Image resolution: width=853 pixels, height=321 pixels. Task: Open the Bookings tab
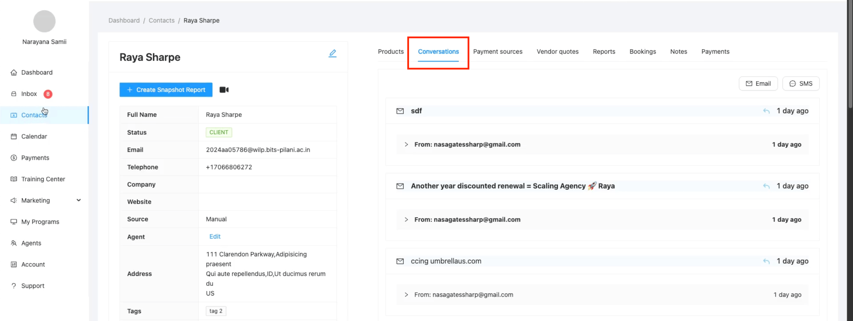pyautogui.click(x=643, y=52)
